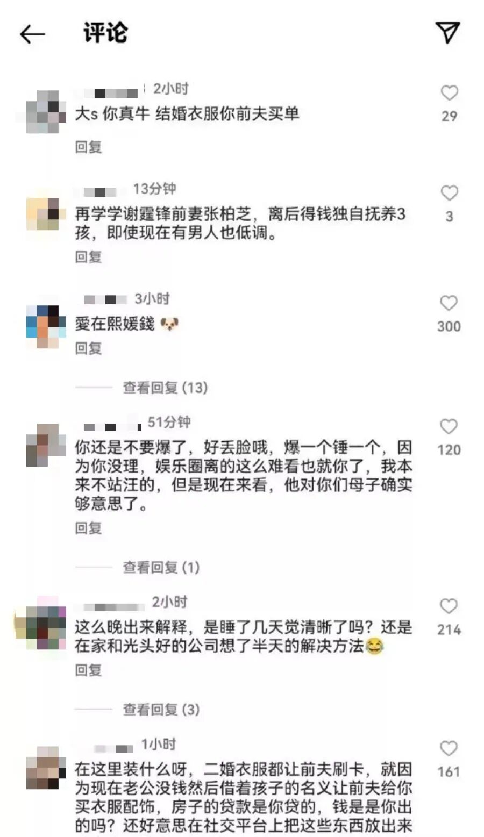
Task: Tap the share paper-plane icon
Action: (x=447, y=32)
